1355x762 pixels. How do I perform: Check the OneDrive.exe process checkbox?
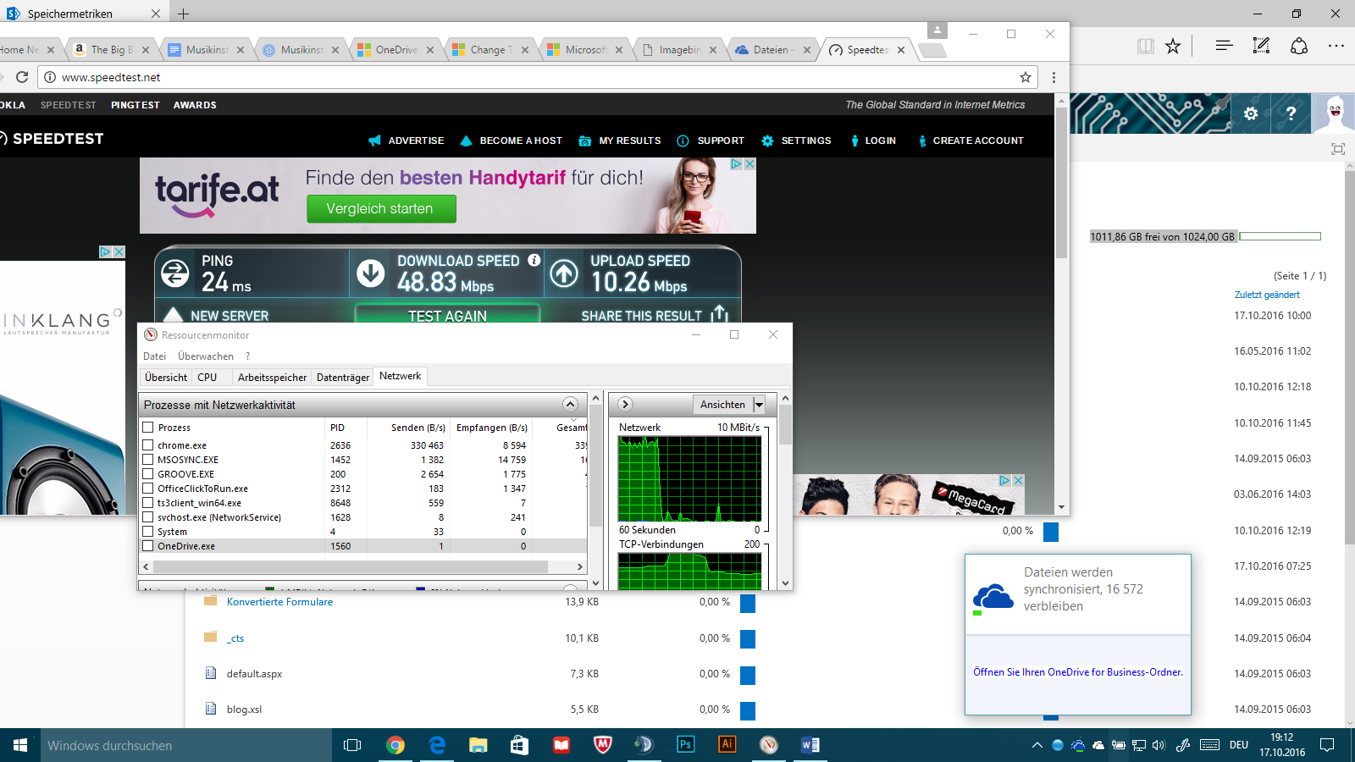tap(148, 546)
